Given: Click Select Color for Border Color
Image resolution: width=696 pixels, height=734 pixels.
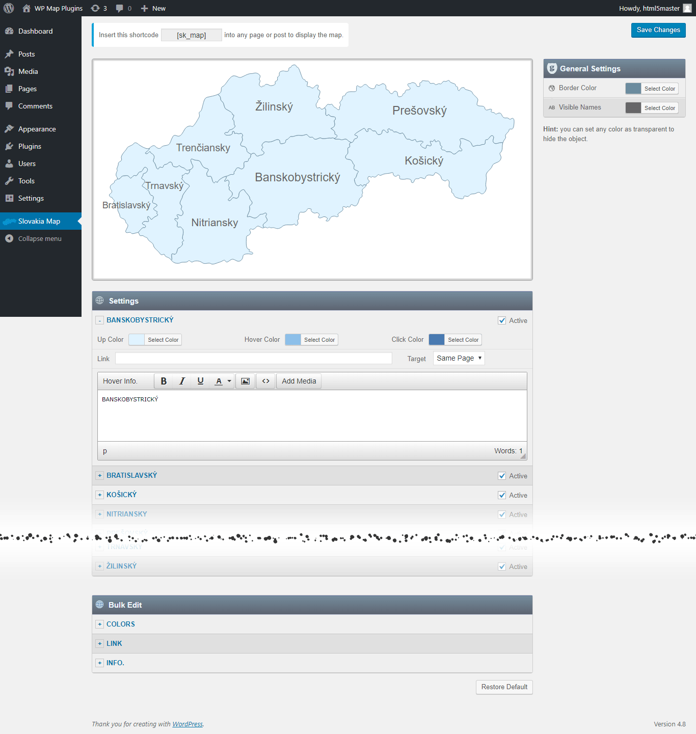Looking at the screenshot, I should [x=660, y=89].
